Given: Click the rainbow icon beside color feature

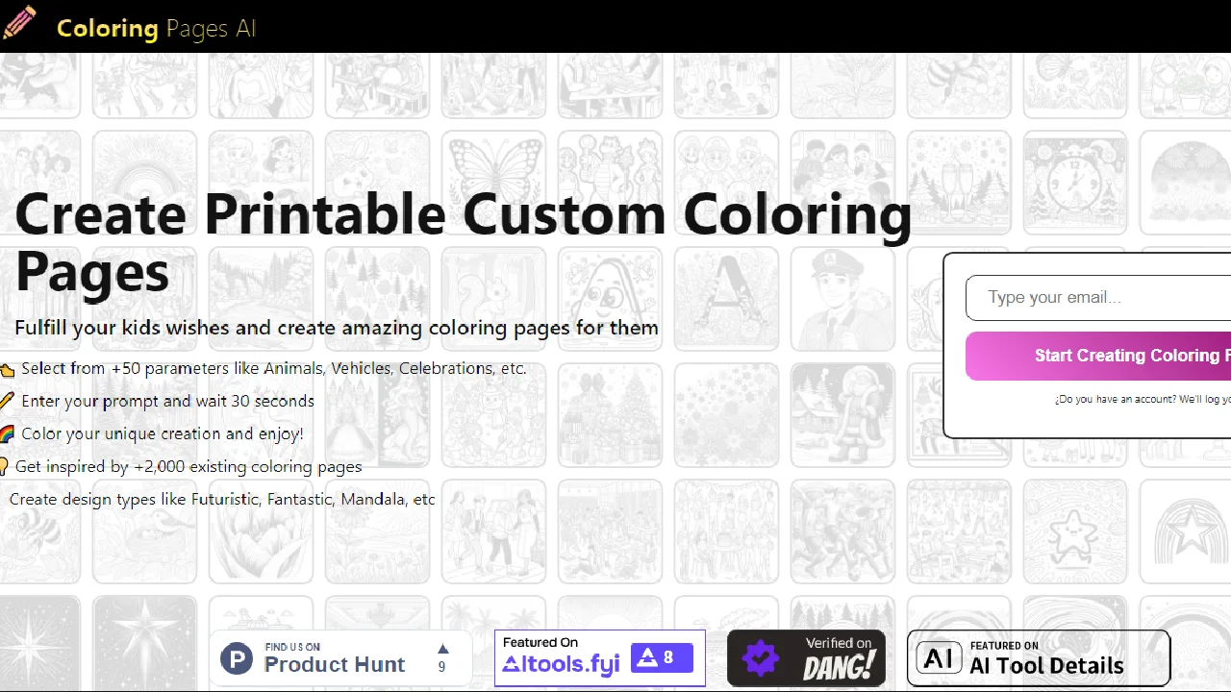Looking at the screenshot, I should click(8, 433).
